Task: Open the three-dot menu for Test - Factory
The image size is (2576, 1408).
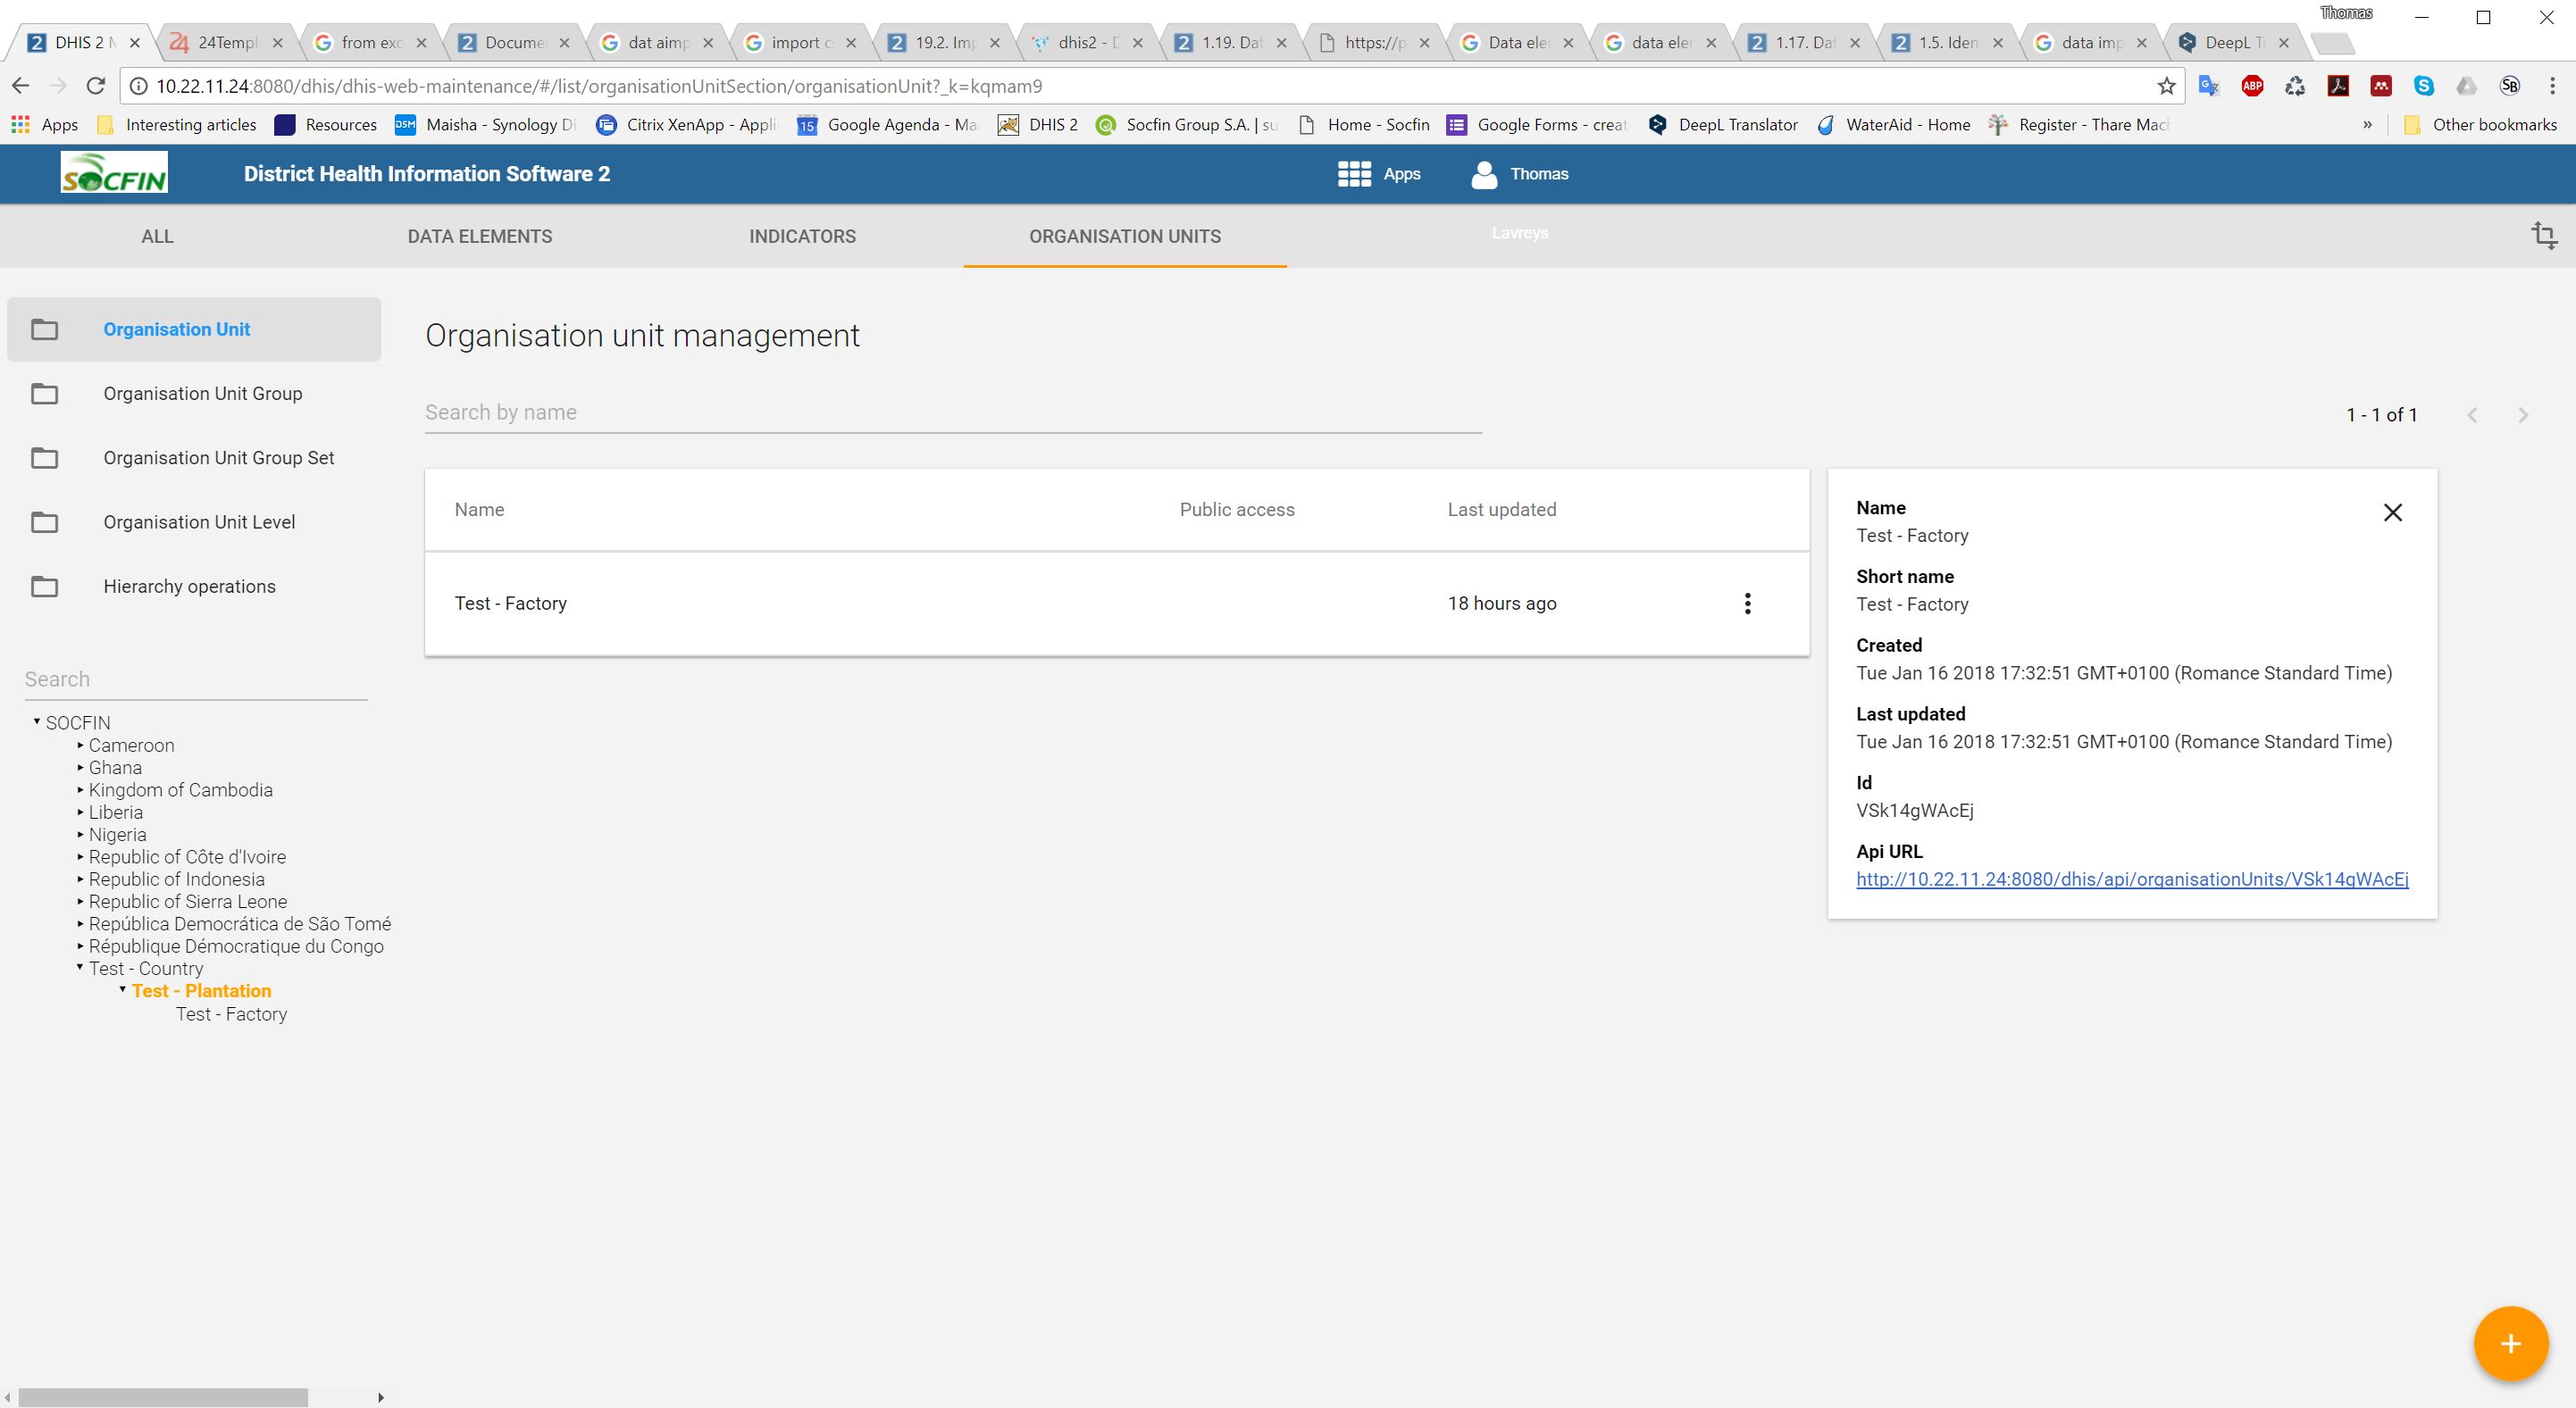Action: point(1747,604)
